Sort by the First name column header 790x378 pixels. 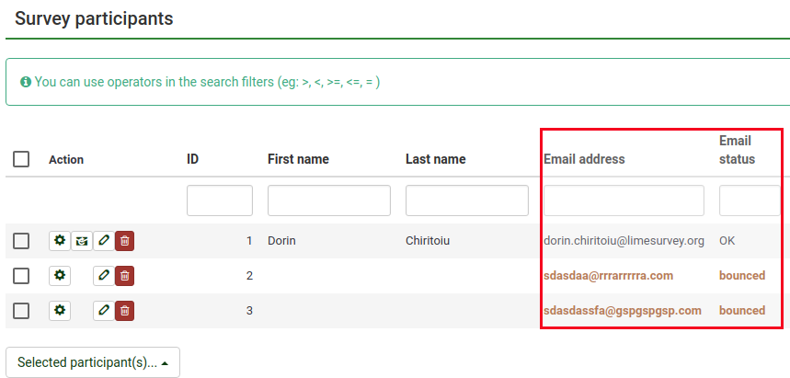(x=298, y=159)
